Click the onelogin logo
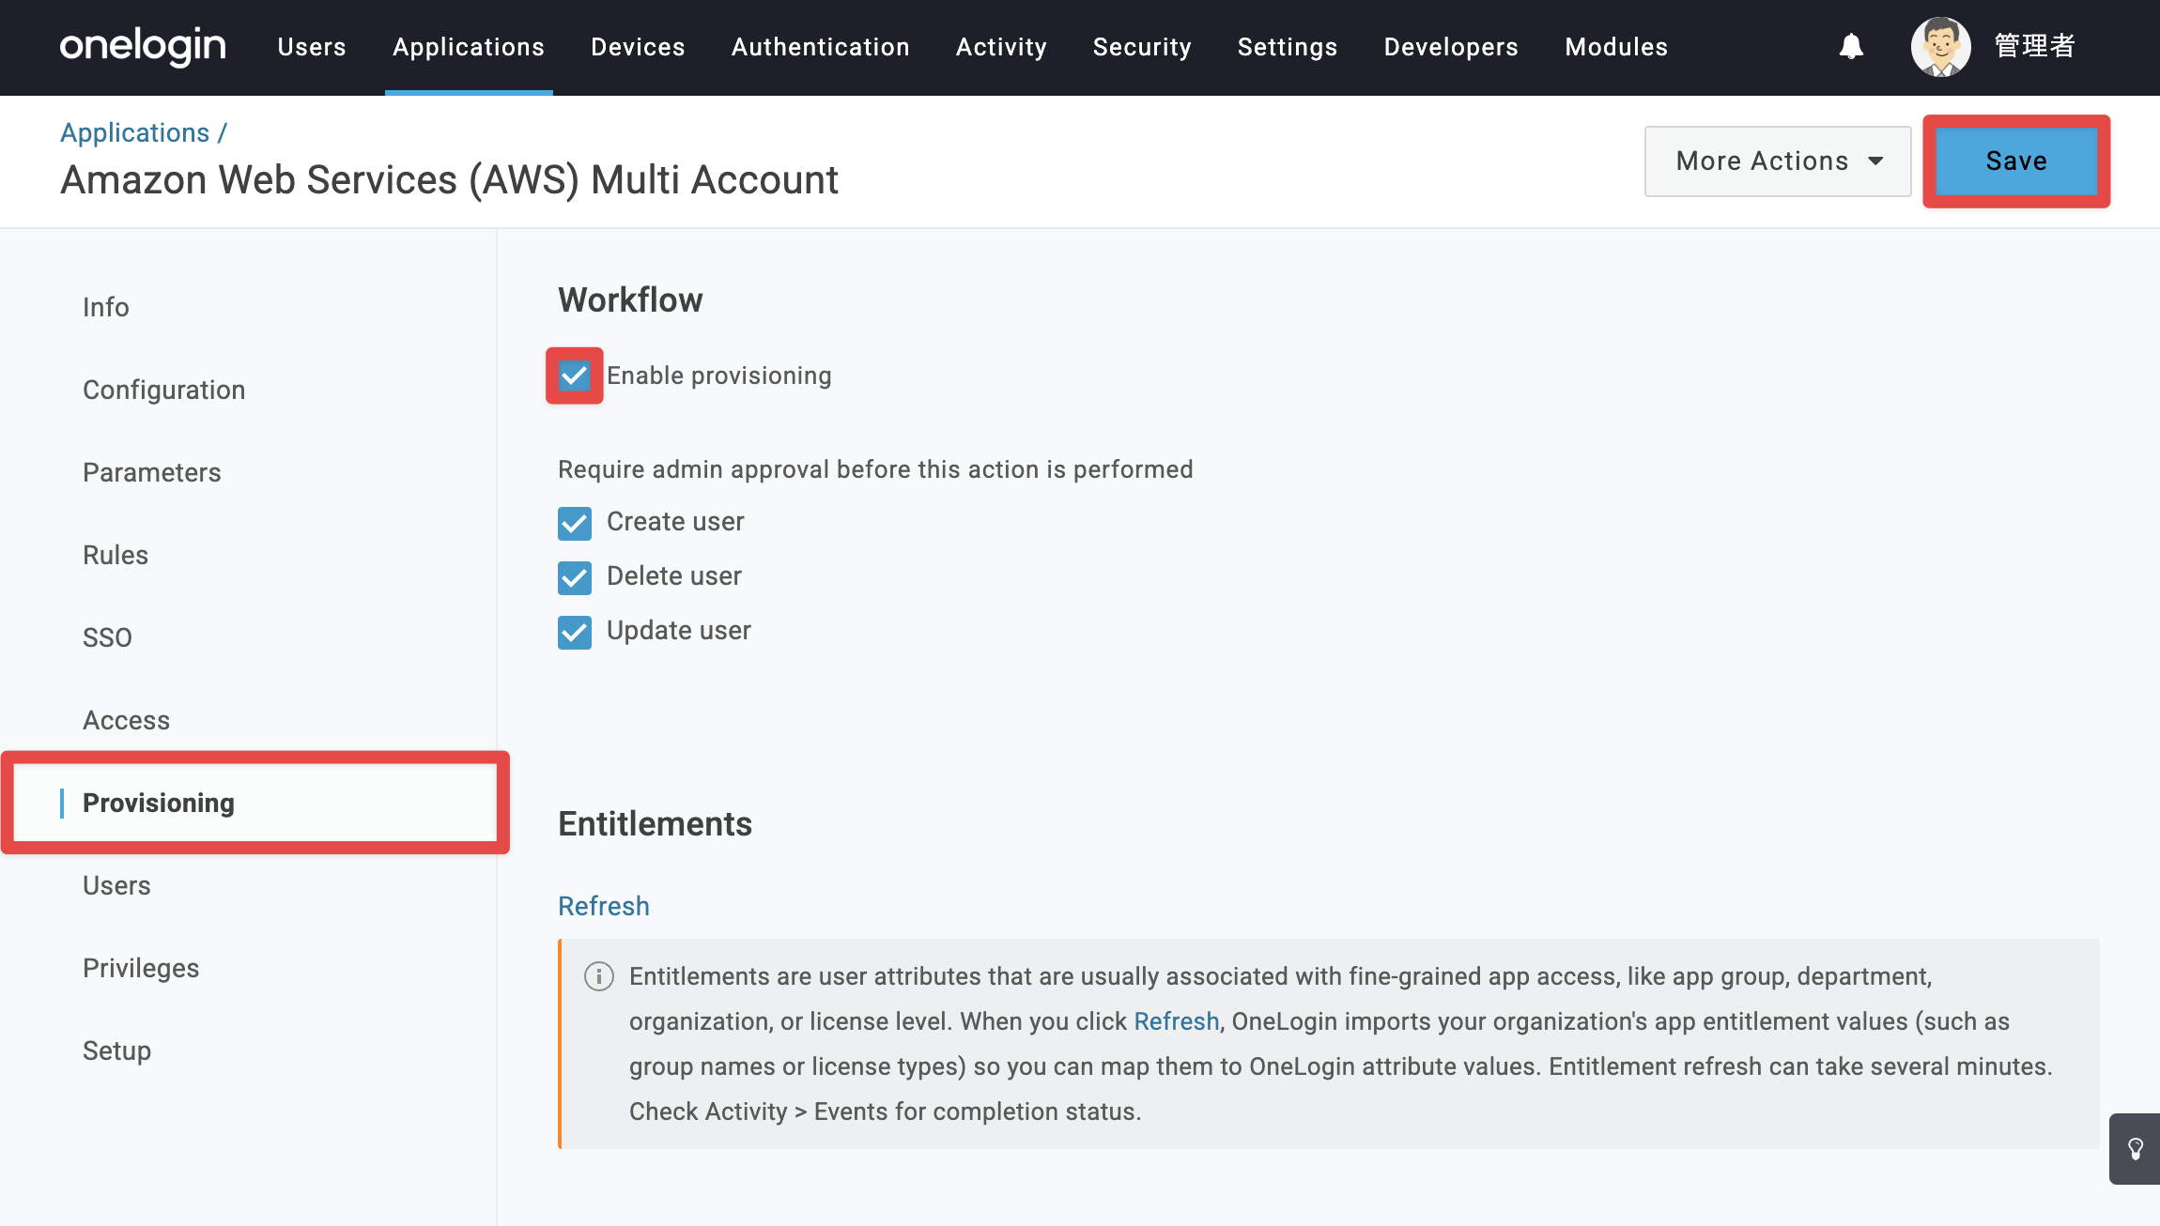2160x1226 pixels. point(143,46)
